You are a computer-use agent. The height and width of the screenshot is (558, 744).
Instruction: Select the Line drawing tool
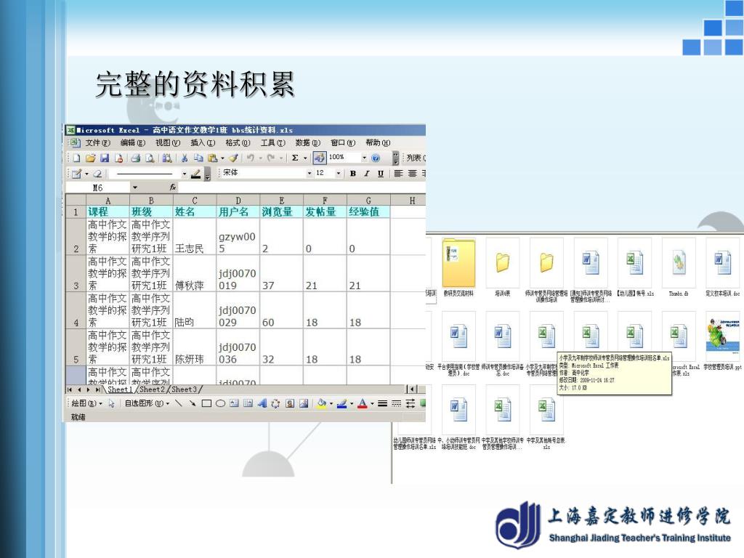(179, 403)
